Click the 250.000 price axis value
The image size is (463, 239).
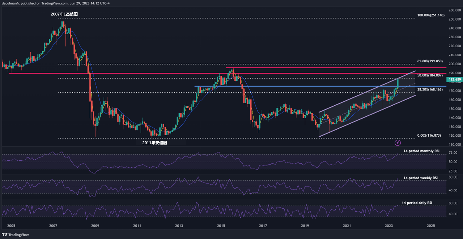pos(455,19)
